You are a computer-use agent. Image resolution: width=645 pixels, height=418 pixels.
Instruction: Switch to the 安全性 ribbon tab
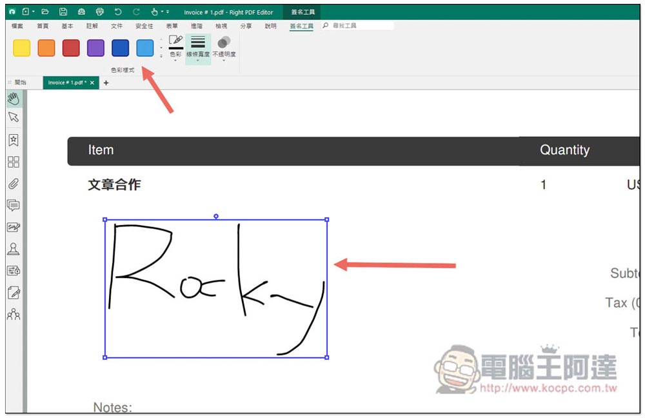[x=144, y=26]
